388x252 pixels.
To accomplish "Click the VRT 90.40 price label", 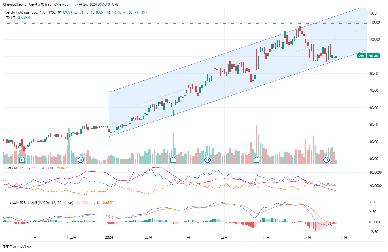I will [369, 56].
